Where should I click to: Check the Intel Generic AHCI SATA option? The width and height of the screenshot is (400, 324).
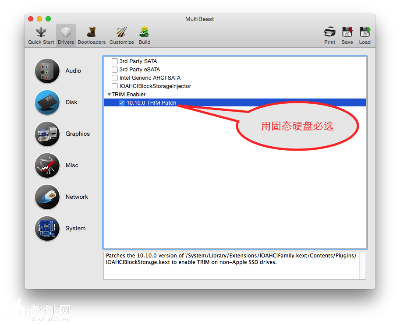pyautogui.click(x=115, y=78)
